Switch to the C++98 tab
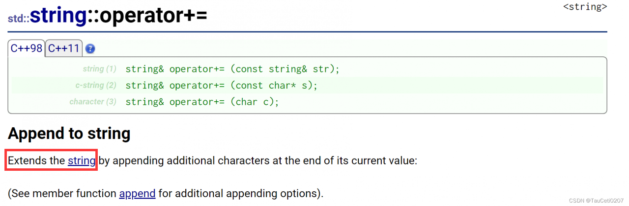Viewport: 629px width, 206px height. (27, 48)
